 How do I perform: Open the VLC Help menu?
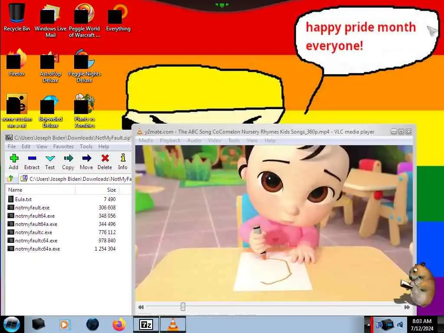tap(270, 140)
